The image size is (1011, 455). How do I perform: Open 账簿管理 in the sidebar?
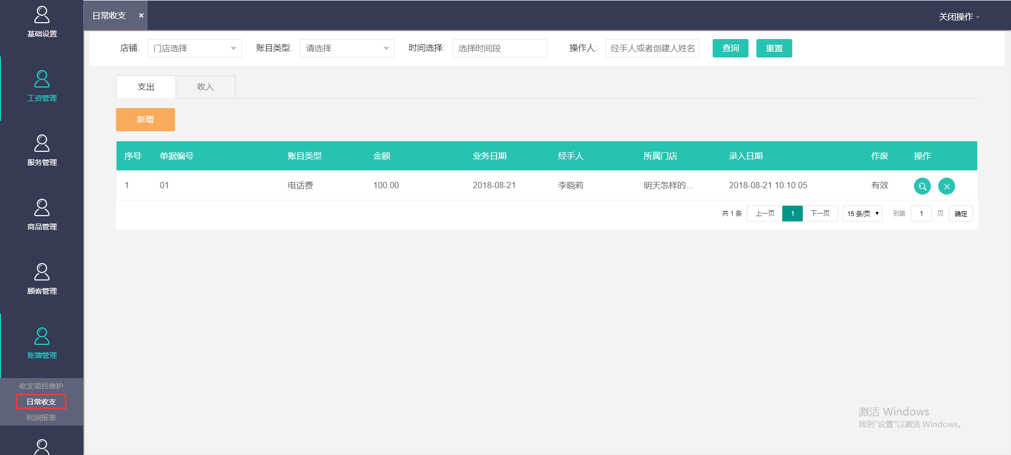(x=42, y=344)
